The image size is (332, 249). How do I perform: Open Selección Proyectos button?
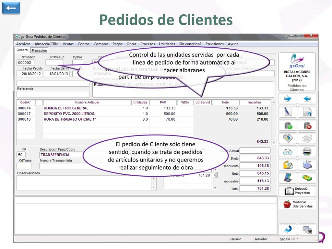(x=297, y=191)
